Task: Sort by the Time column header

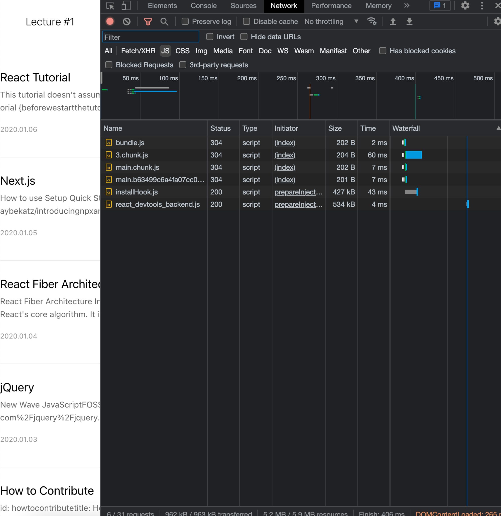Action: pos(373,128)
